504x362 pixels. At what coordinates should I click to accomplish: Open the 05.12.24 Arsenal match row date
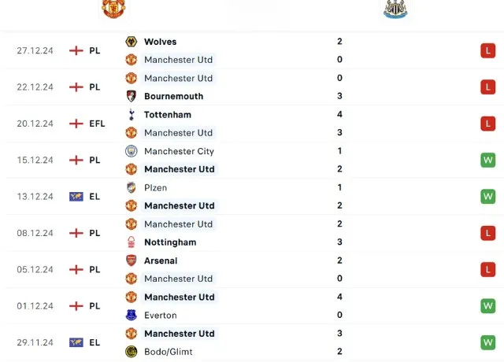coord(35,269)
